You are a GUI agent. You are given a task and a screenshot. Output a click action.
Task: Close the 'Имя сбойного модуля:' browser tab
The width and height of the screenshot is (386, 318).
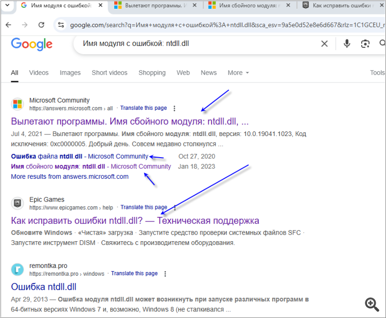(x=288, y=5)
